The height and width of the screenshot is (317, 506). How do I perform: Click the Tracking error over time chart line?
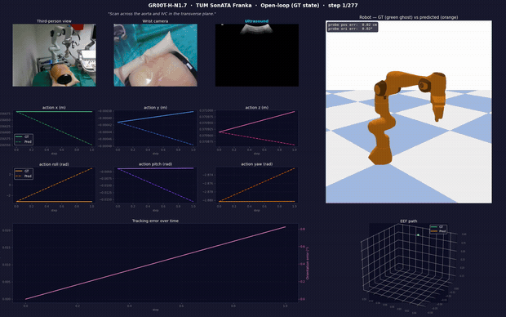[x=155, y=263]
